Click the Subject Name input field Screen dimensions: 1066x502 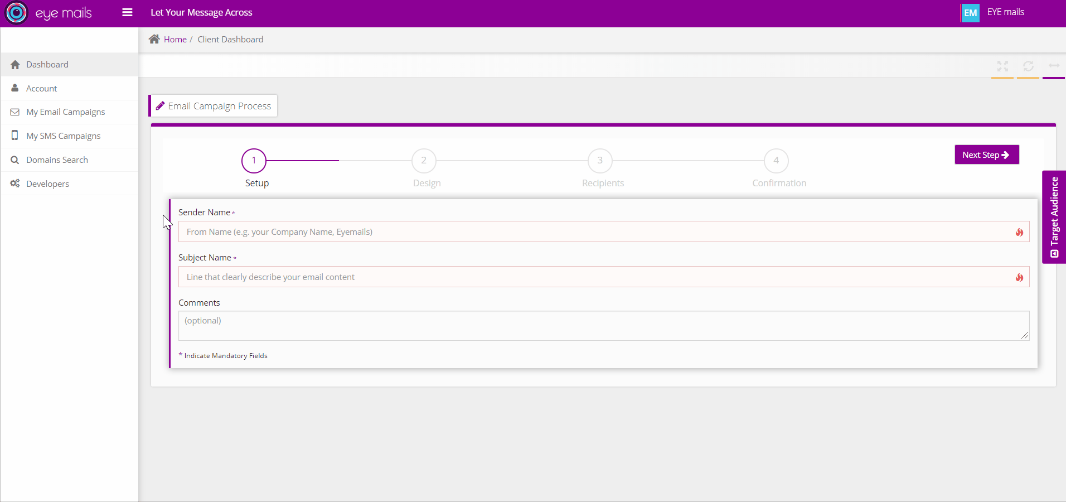(x=597, y=277)
